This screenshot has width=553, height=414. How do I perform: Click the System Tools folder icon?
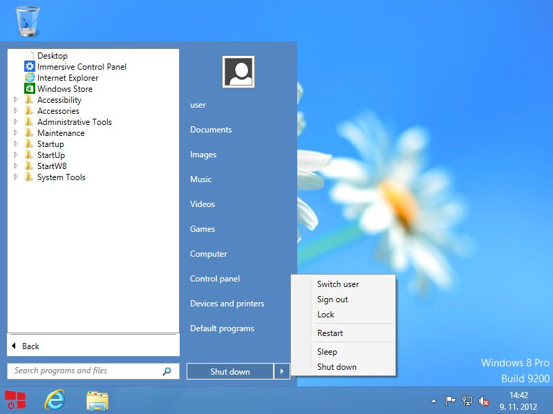point(30,177)
